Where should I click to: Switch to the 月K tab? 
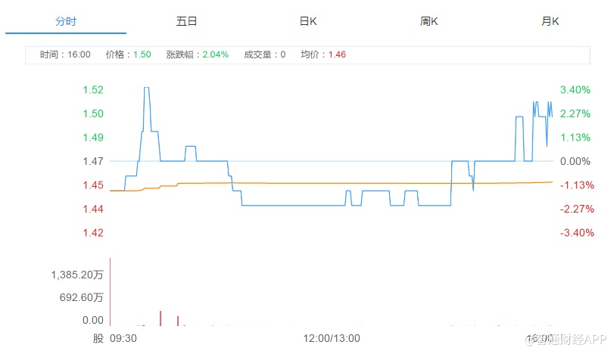[x=550, y=21]
